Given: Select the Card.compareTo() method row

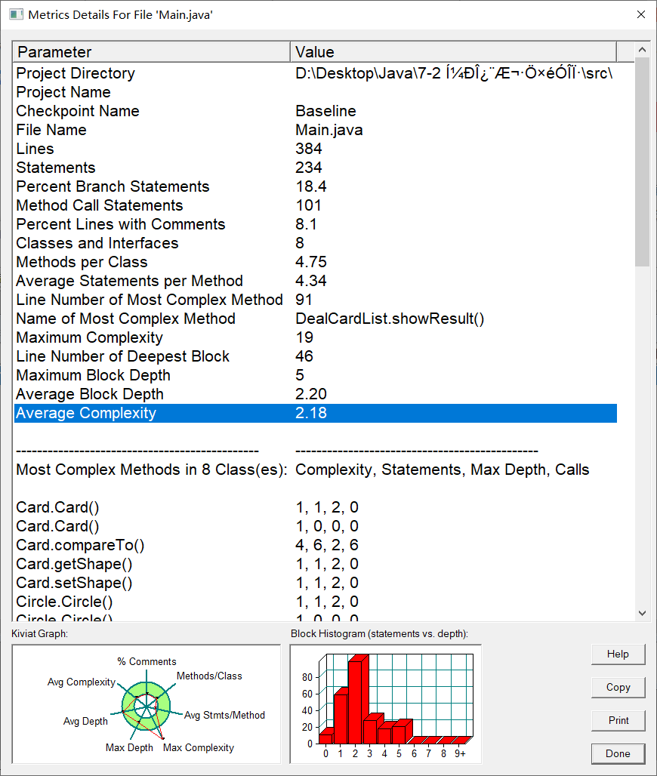Looking at the screenshot, I should (x=316, y=545).
